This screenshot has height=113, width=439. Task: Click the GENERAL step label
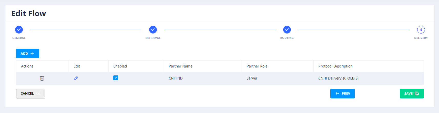pos(19,38)
